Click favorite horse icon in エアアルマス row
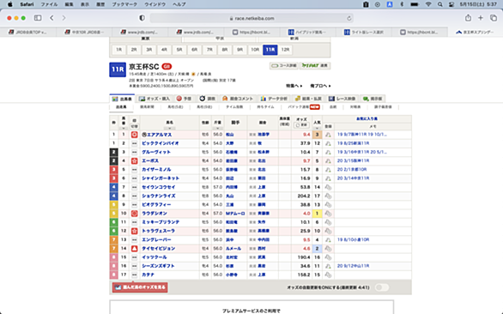The height and width of the screenshot is (314, 503). (328, 135)
